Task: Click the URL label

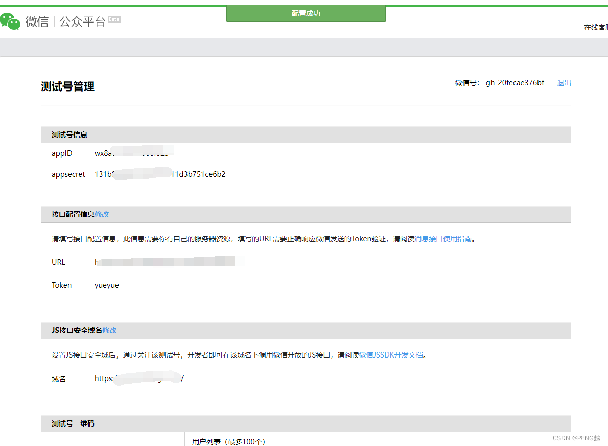Action: (59, 262)
